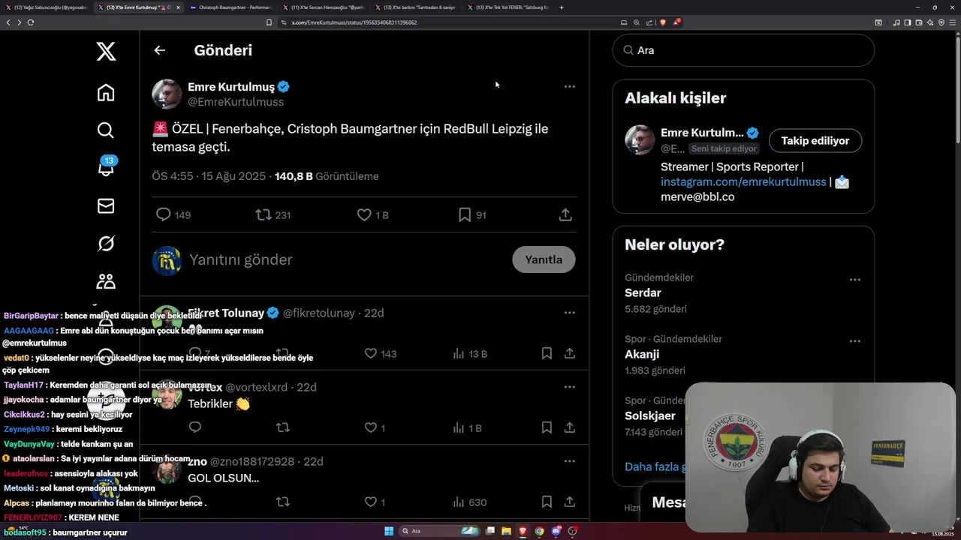The image size is (961, 540).
Task: Open more options on Emre Kurtulmuş post
Action: point(570,86)
